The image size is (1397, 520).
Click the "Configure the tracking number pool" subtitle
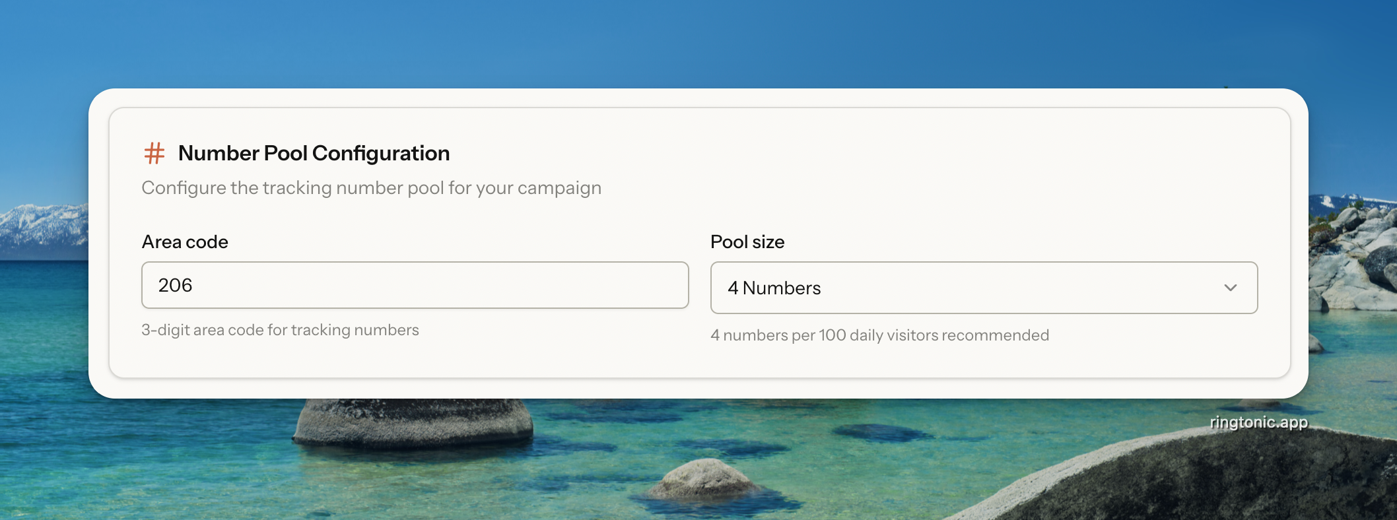point(371,188)
